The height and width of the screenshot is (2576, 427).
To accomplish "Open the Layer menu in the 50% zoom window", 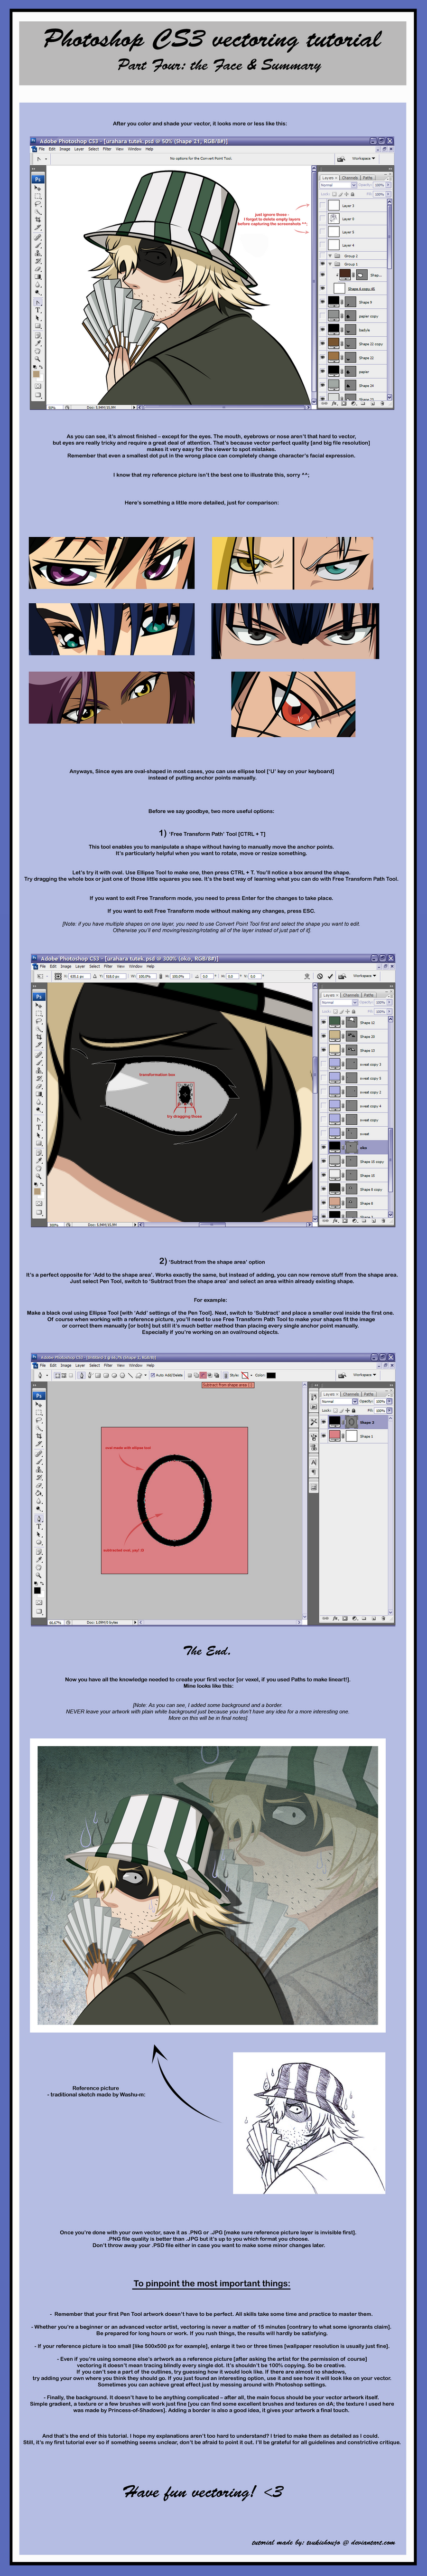I will tap(79, 149).
